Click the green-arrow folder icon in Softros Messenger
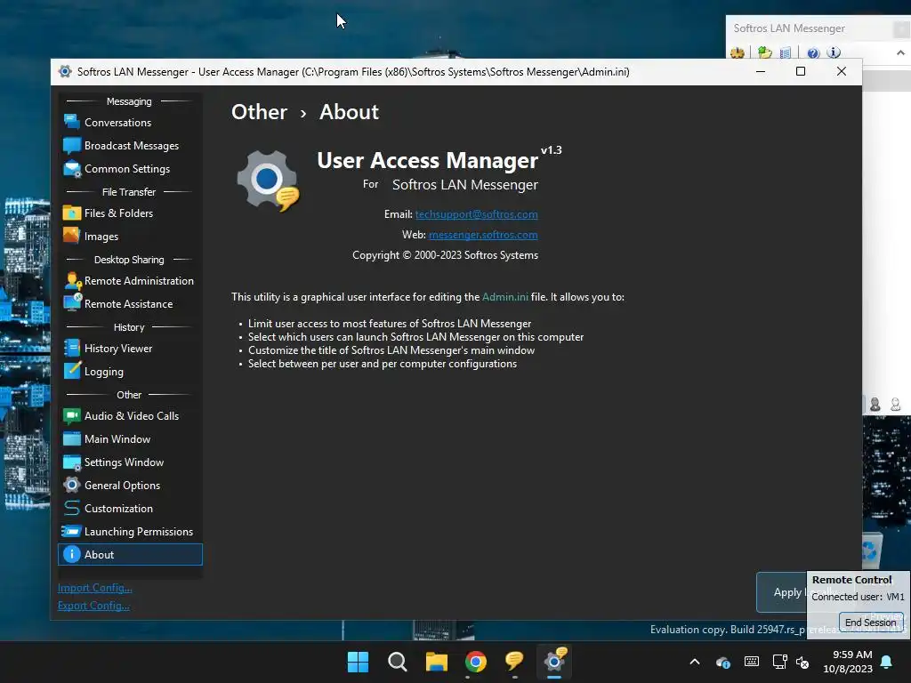This screenshot has height=683, width=911. (x=764, y=52)
